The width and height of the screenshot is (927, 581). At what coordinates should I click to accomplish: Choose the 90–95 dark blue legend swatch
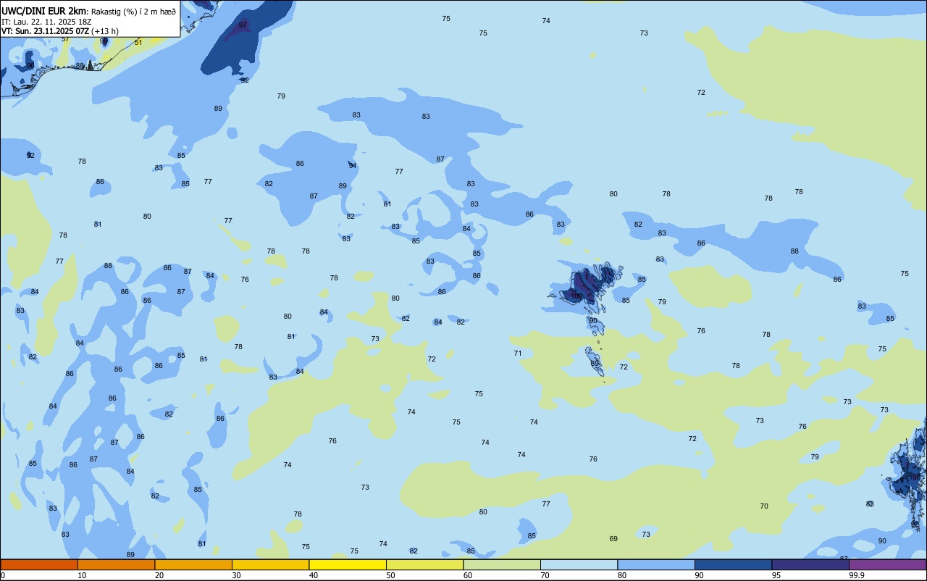(x=733, y=564)
